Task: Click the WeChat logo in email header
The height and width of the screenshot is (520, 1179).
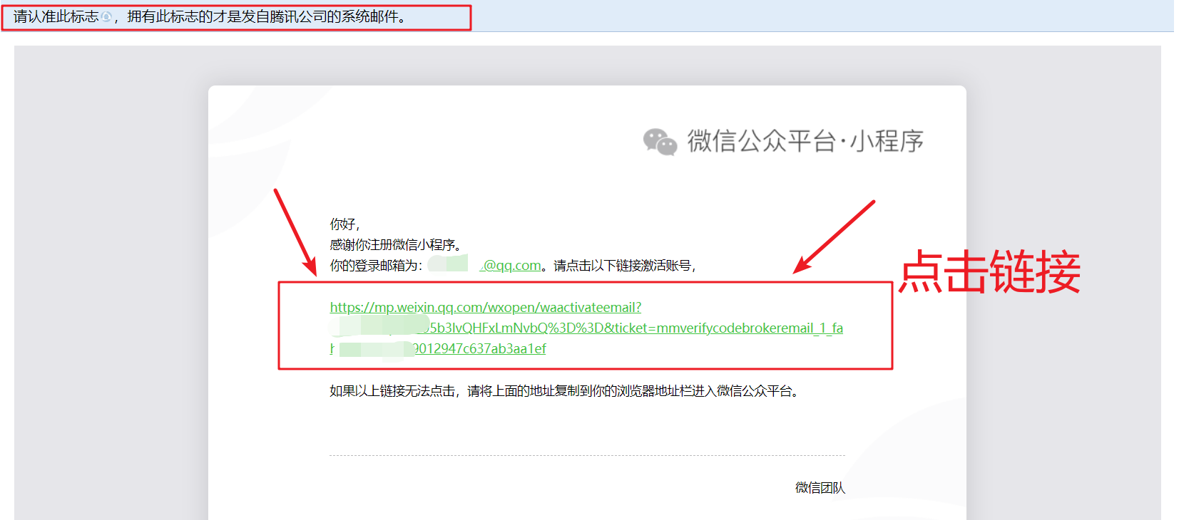Action: (660, 141)
